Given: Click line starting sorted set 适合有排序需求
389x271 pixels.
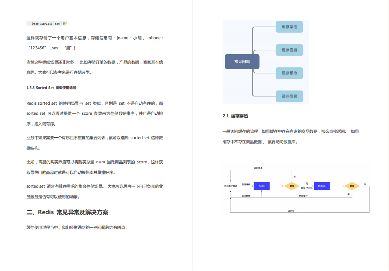Looking at the screenshot, I should pyautogui.click(x=95, y=186).
